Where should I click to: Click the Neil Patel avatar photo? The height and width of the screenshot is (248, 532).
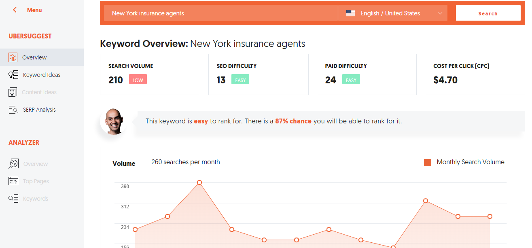pyautogui.click(x=113, y=121)
